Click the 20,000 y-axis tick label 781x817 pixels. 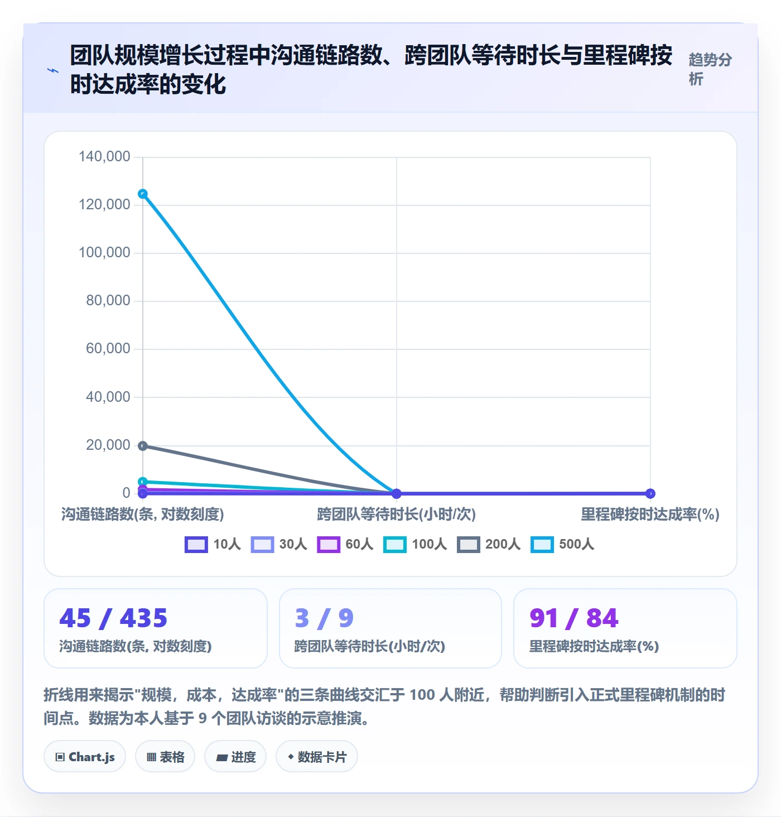pyautogui.click(x=108, y=445)
